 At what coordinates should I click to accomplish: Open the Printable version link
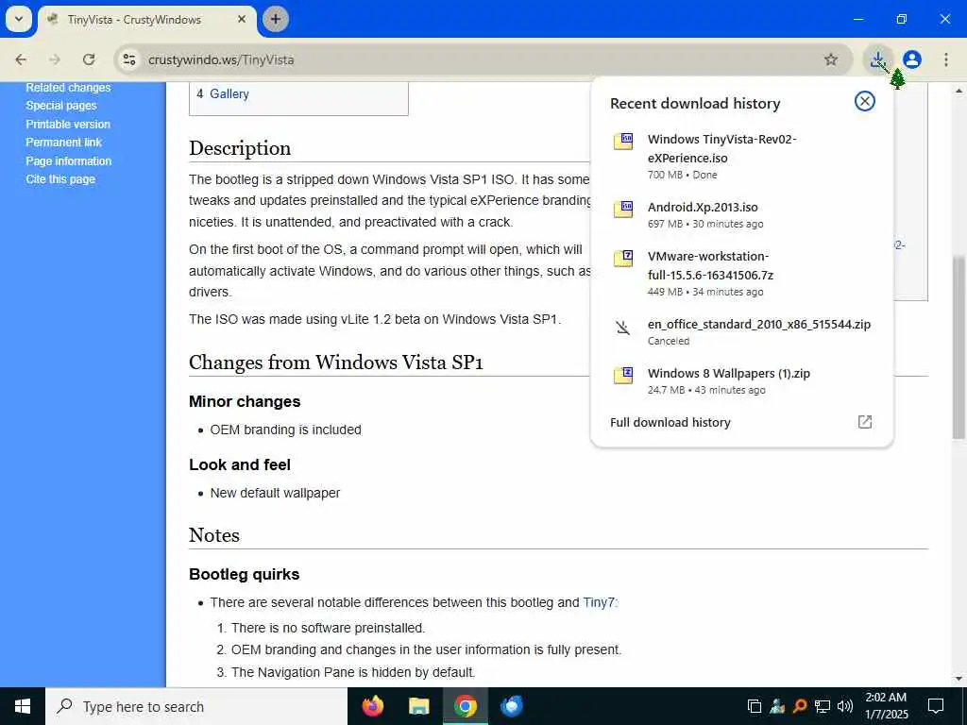coord(68,124)
